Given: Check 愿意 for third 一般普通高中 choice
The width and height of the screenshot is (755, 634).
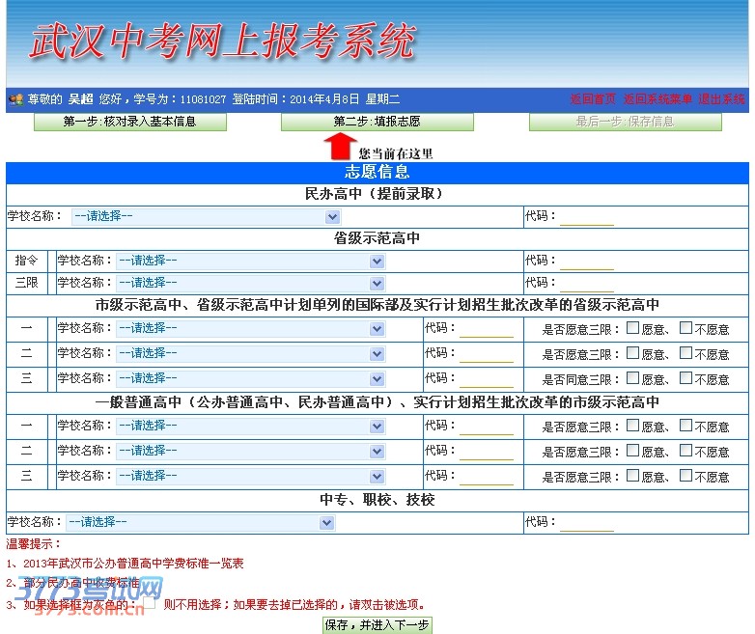Looking at the screenshot, I should (x=633, y=476).
